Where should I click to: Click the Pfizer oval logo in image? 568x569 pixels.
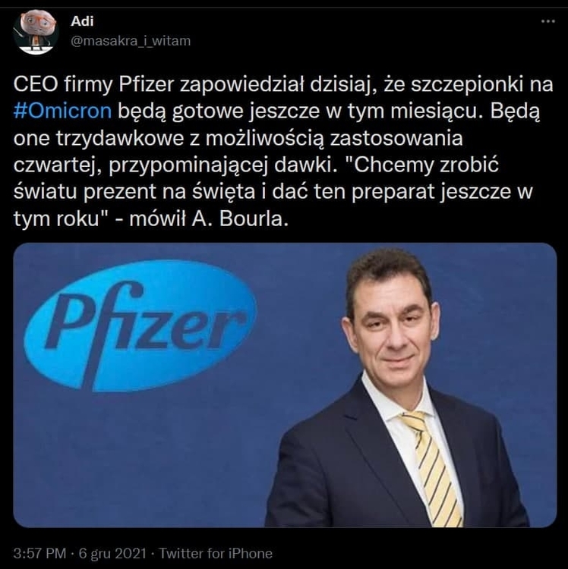pyautogui.click(x=140, y=325)
